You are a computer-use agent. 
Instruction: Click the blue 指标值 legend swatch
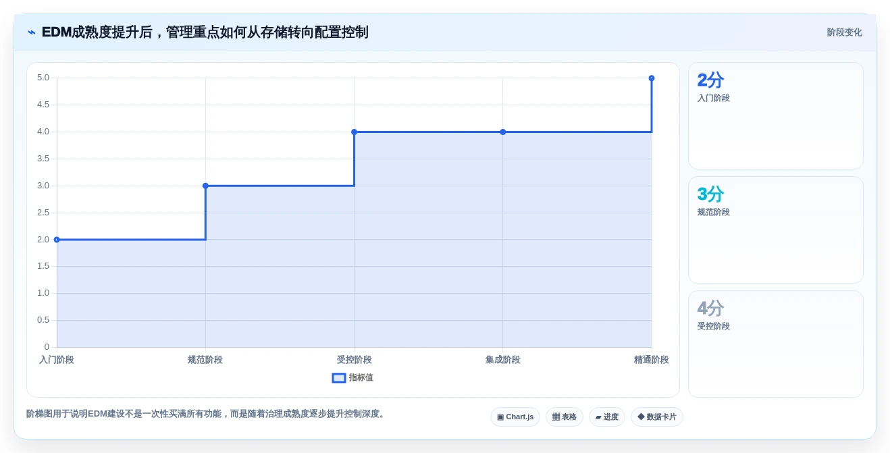coord(339,378)
